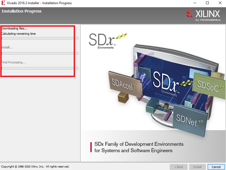The height and width of the screenshot is (170, 226).
Task: Click the 'Downloading files...' status text
Action: pos(14,28)
